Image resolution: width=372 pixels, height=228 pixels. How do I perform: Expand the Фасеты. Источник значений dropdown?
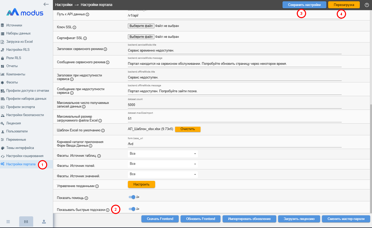point(163,174)
